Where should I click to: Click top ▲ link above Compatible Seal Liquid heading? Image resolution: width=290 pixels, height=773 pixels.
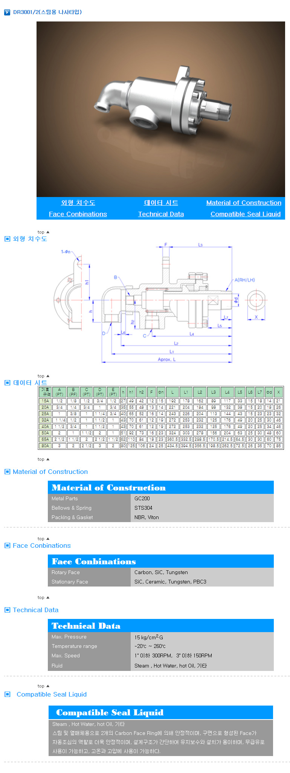click(x=43, y=686)
